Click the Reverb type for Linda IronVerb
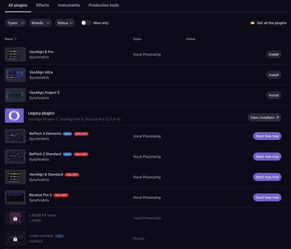 pyautogui.click(x=138, y=239)
